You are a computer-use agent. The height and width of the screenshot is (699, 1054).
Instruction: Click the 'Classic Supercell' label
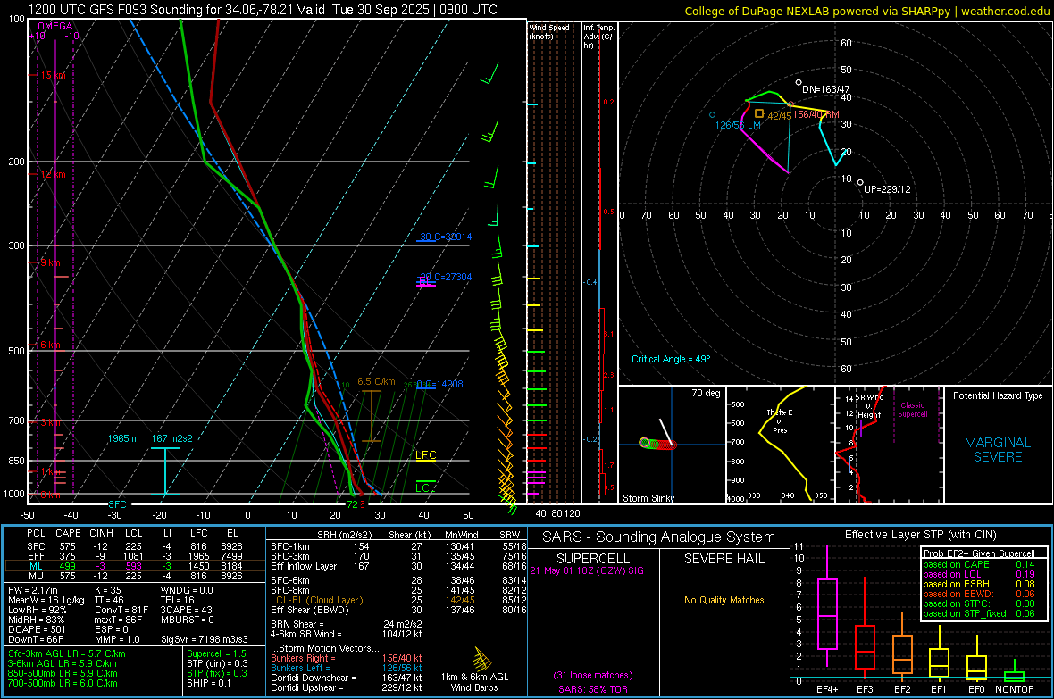click(912, 410)
